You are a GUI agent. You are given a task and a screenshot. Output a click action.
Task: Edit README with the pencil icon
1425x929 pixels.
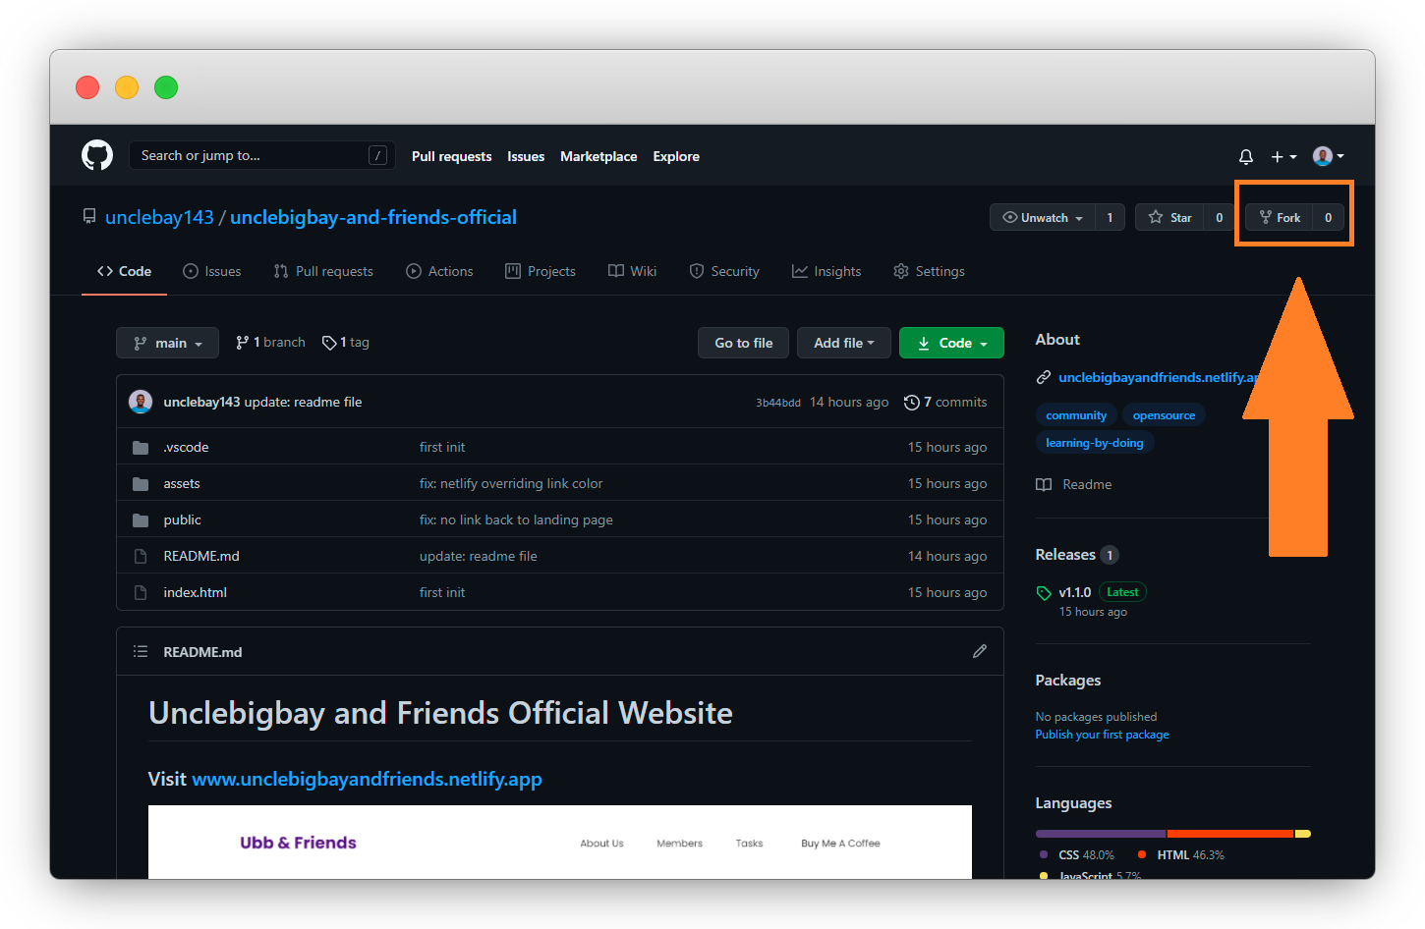tap(980, 651)
